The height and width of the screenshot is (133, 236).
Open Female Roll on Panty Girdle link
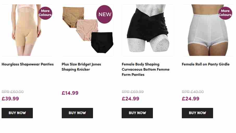206,64
